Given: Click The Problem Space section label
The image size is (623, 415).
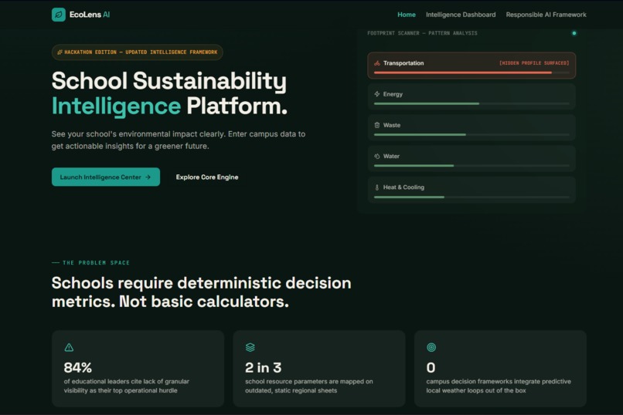Looking at the screenshot, I should click(96, 263).
